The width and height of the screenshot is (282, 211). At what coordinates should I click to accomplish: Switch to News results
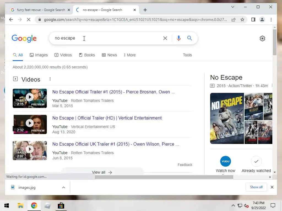tap(109, 55)
